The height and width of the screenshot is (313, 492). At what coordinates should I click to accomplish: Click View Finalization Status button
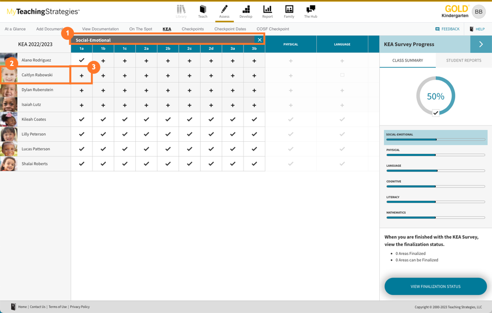pyautogui.click(x=435, y=286)
